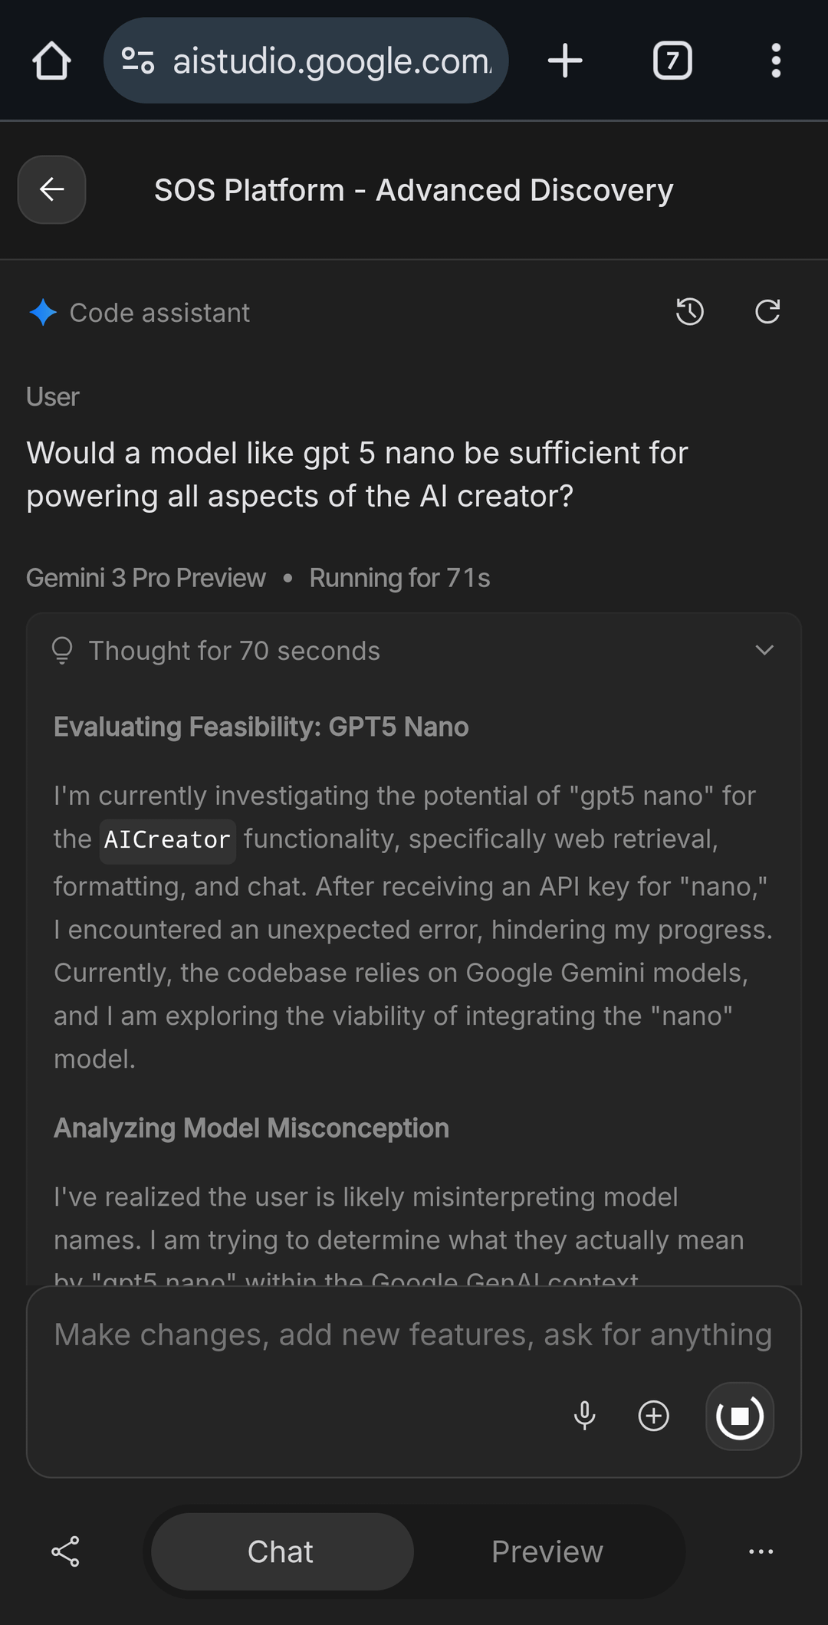Go back with the arrow button
This screenshot has height=1625, width=828.
coord(52,189)
